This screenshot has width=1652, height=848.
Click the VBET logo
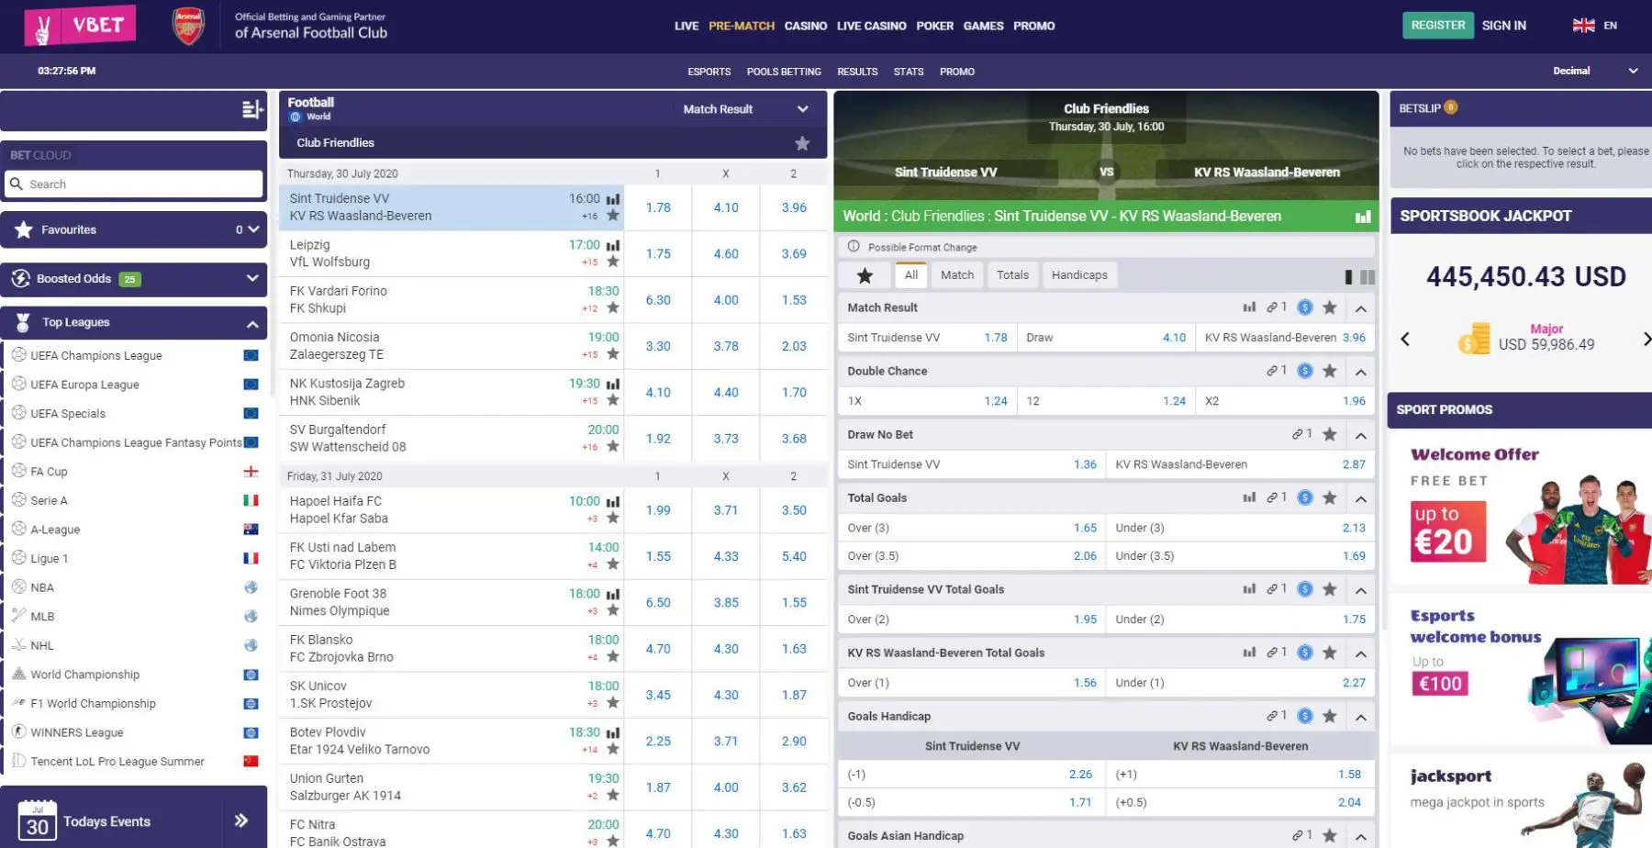pyautogui.click(x=80, y=26)
